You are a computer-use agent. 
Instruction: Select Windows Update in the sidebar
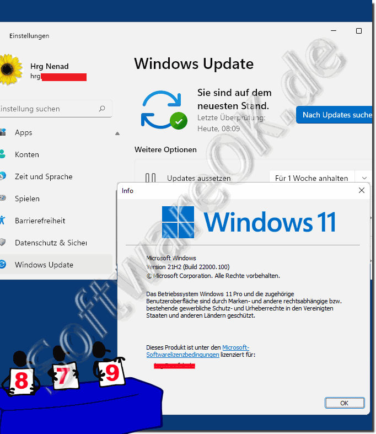(55, 265)
